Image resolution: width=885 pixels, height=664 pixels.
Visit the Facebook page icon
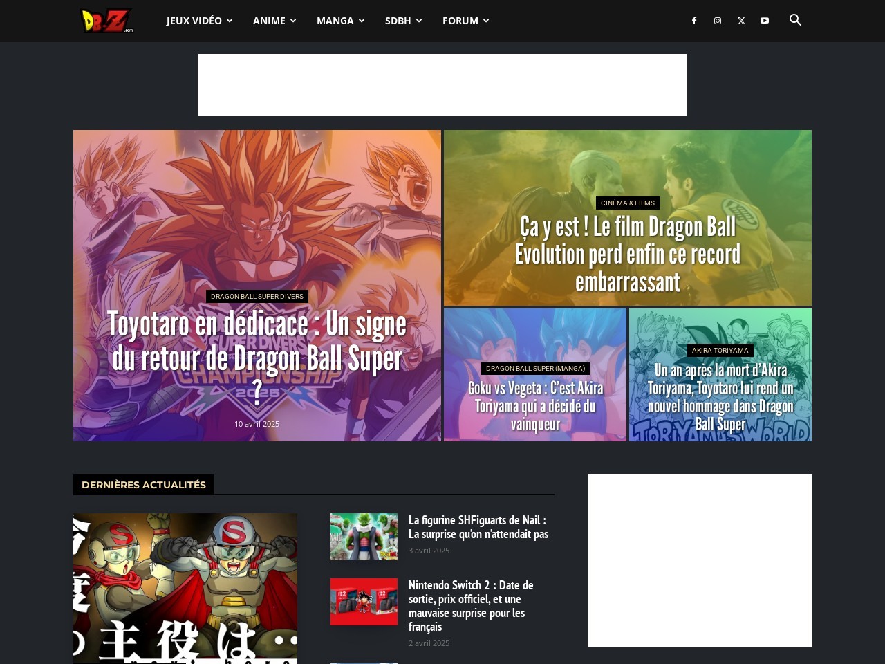coord(694,21)
